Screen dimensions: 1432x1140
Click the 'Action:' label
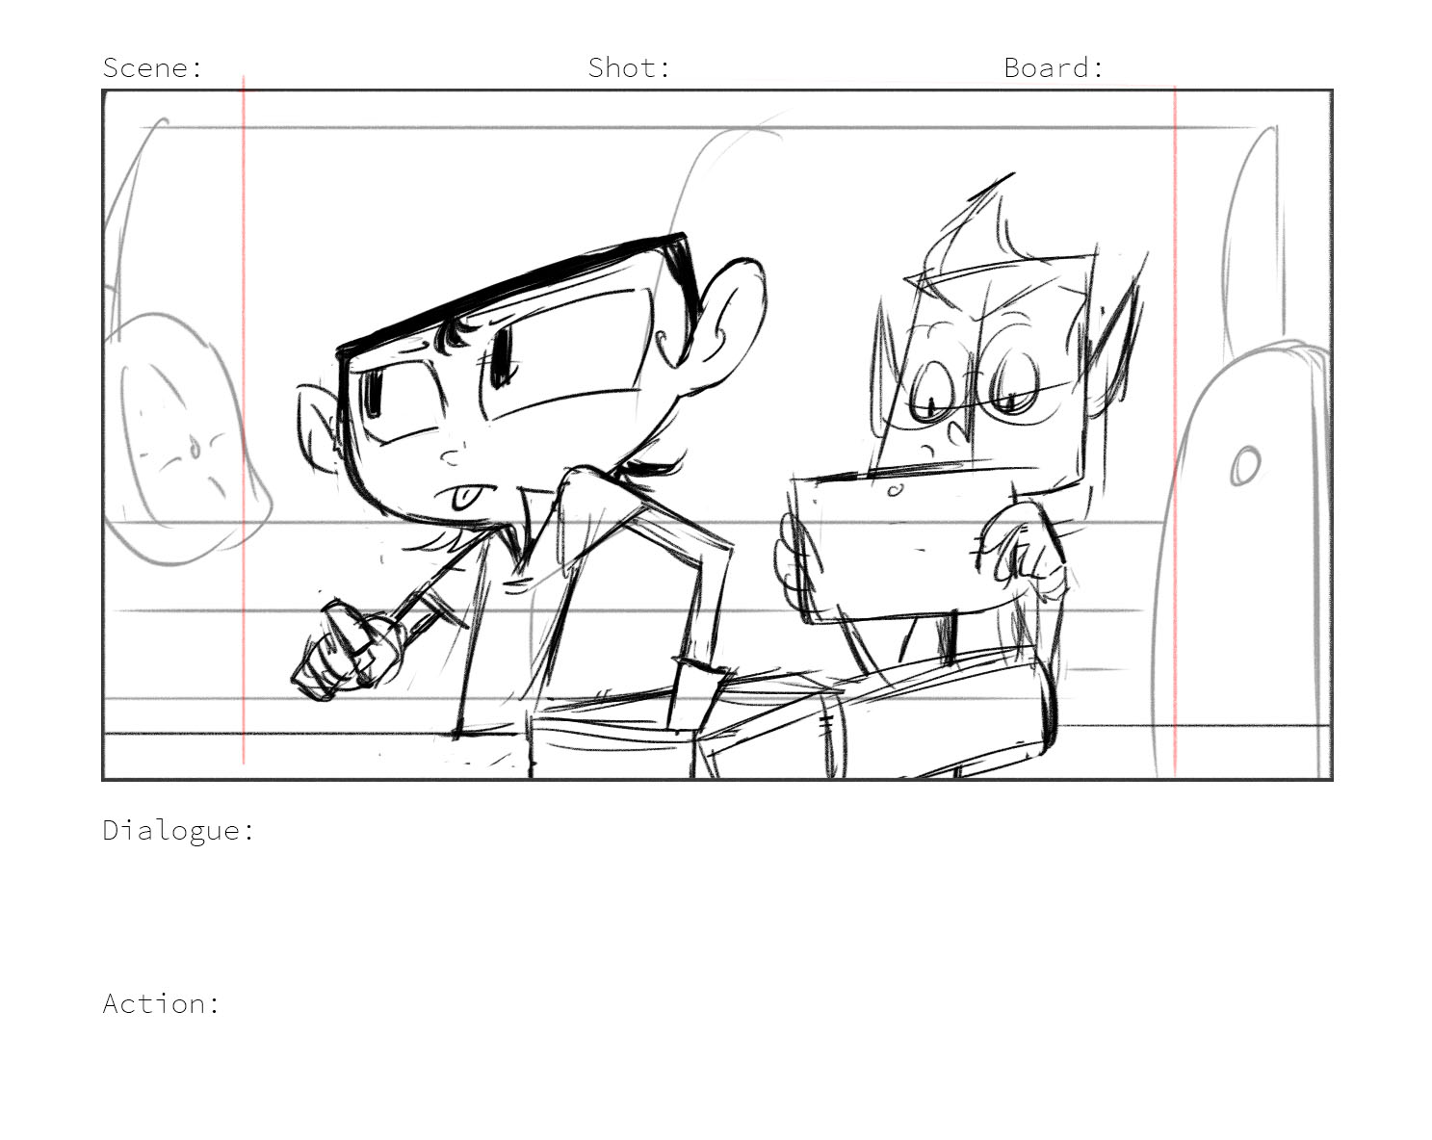pos(162,1003)
